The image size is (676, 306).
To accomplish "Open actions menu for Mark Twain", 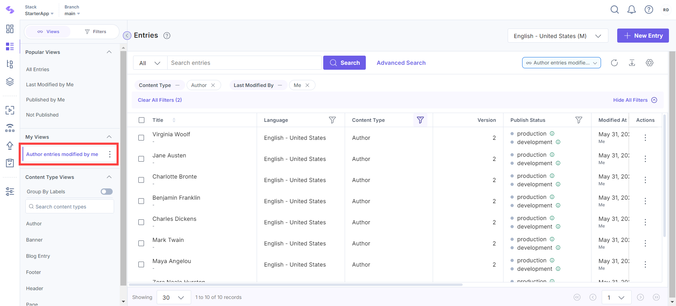I will pos(645,243).
